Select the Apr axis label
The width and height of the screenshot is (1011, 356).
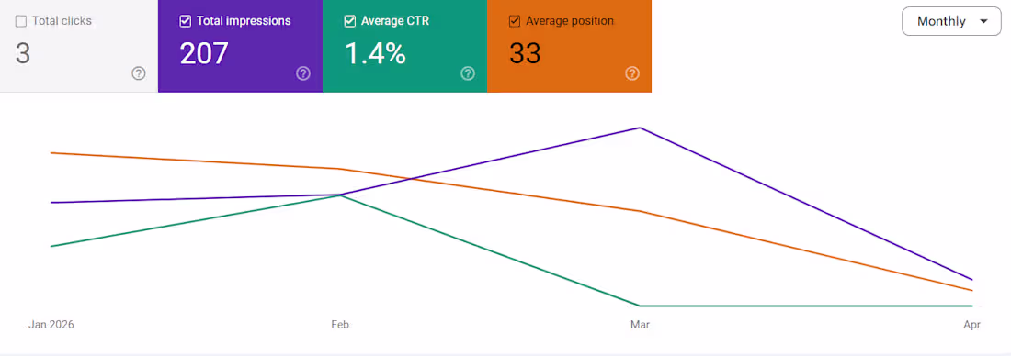point(972,325)
